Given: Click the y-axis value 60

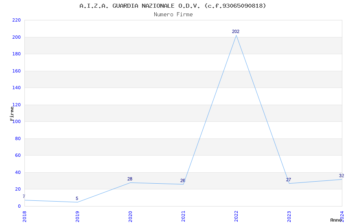Looking at the screenshot, I should [18, 155].
